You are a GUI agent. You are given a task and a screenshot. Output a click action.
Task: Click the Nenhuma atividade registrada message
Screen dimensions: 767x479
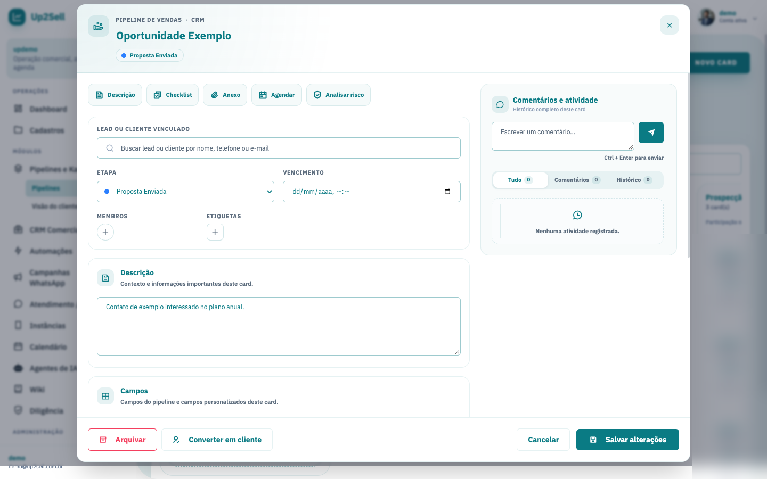pyautogui.click(x=577, y=231)
